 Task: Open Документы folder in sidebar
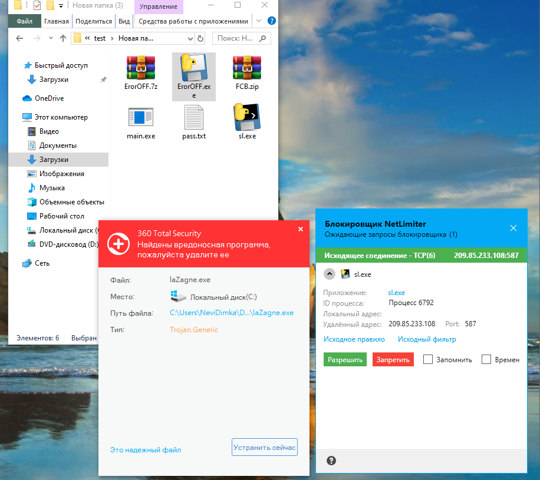coord(58,145)
